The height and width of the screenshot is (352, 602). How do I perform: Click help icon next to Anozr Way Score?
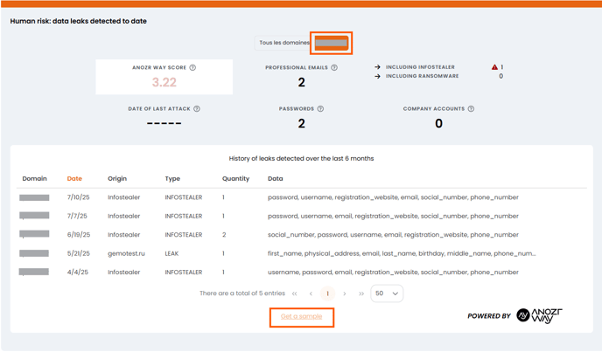(192, 67)
